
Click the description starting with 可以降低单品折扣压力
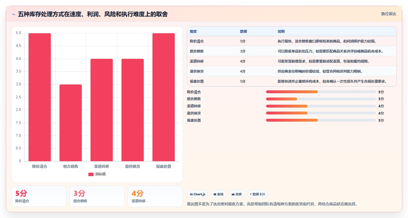pos(331,51)
